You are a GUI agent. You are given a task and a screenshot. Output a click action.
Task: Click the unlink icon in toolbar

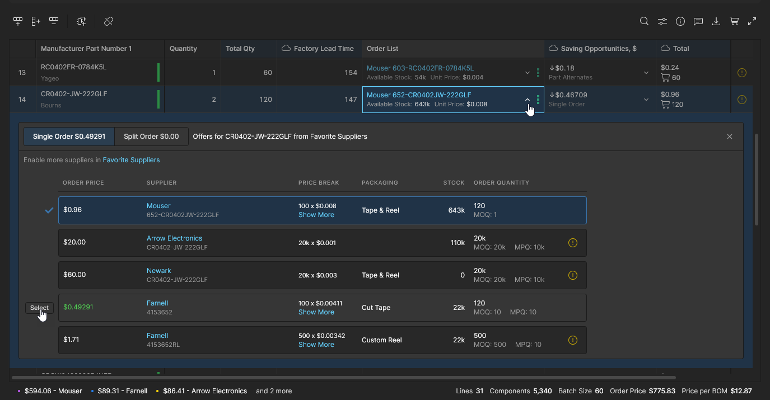(109, 21)
